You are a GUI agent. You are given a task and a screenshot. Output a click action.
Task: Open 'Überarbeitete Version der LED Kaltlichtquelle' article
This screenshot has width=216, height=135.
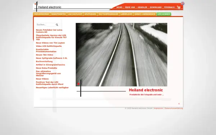[x=51, y=37]
